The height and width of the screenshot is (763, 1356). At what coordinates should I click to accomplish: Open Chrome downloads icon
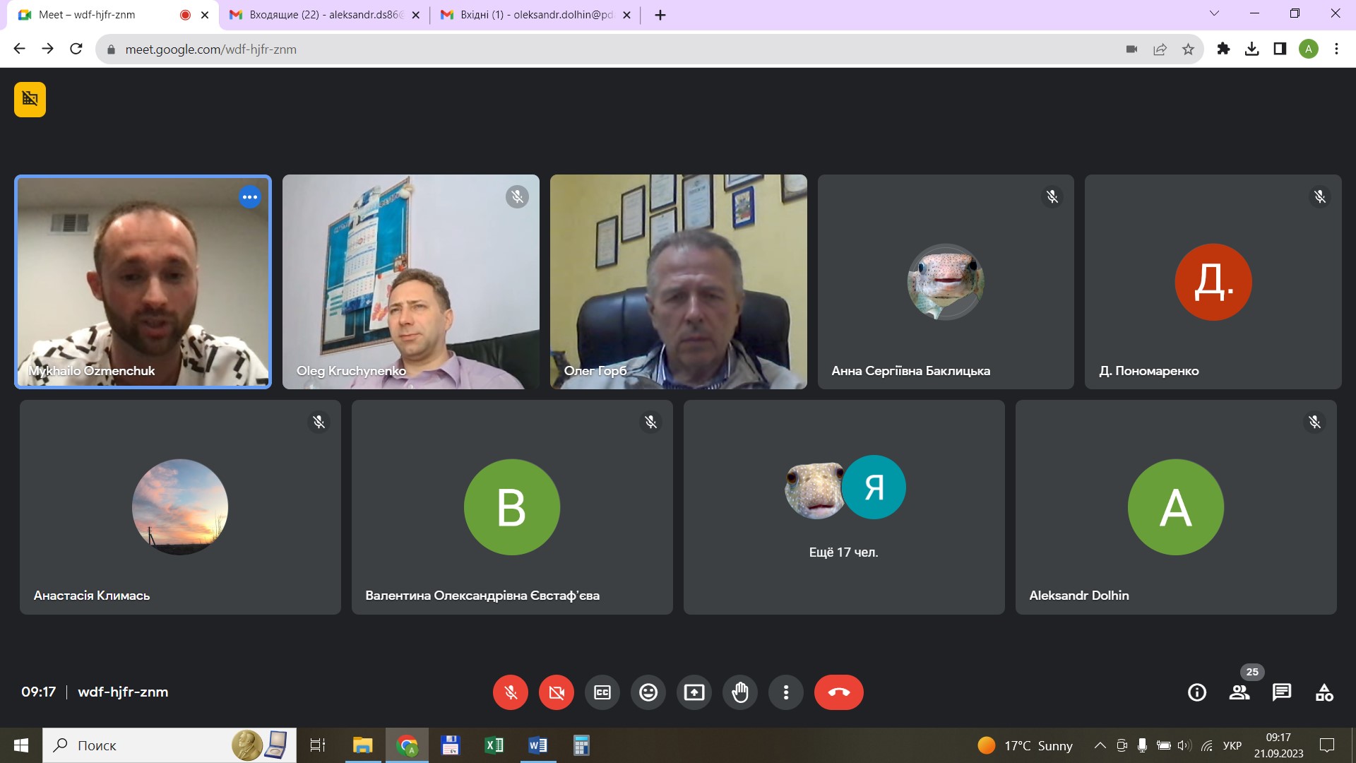[1252, 49]
